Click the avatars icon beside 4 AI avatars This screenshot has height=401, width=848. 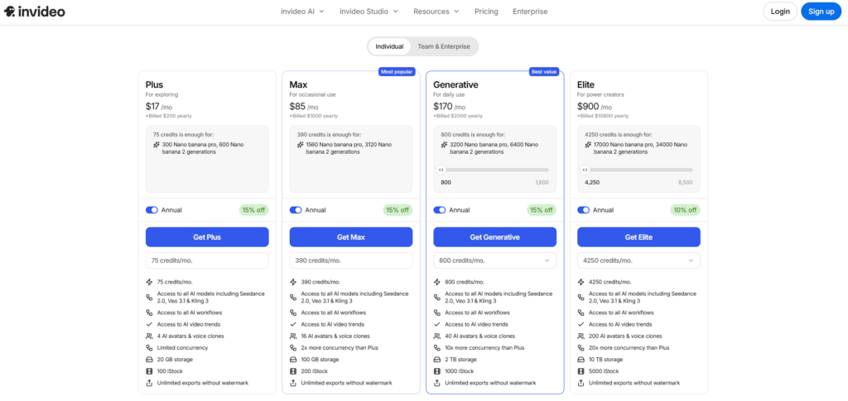click(x=150, y=336)
